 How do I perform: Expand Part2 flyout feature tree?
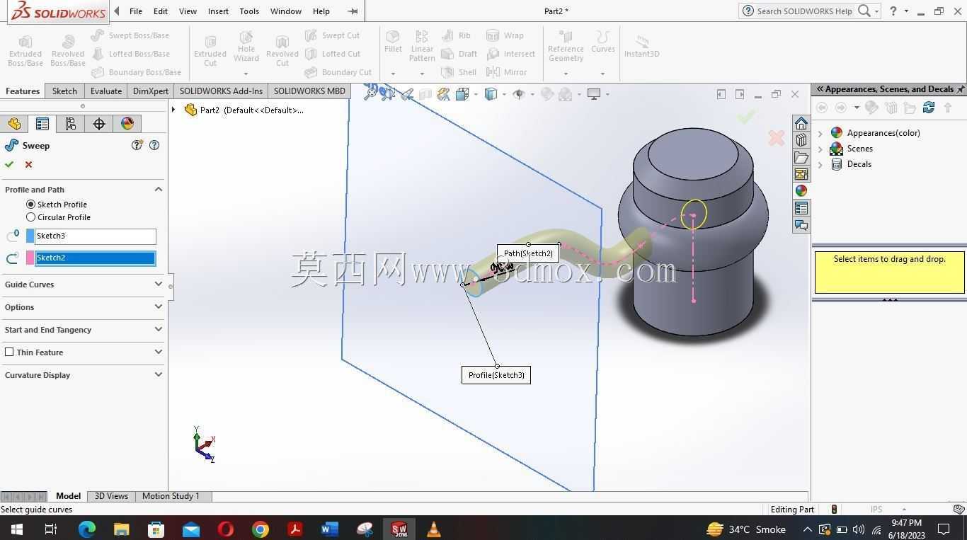tap(173, 110)
